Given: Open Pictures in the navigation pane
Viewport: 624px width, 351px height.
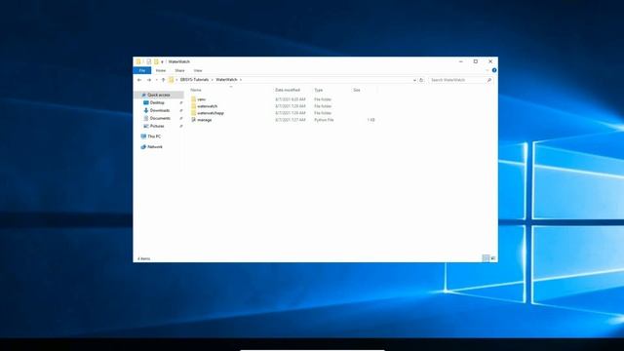Looking at the screenshot, I should click(x=157, y=126).
